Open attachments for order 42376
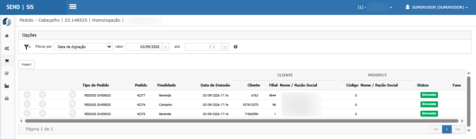Viewport: 476px width, 139px height. pos(72,104)
